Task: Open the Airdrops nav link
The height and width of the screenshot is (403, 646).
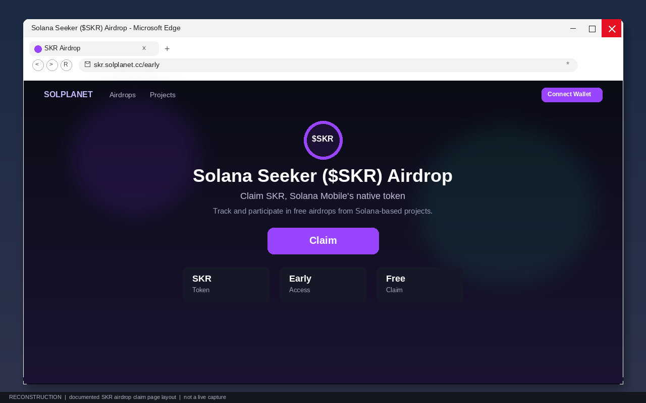Action: [x=123, y=95]
